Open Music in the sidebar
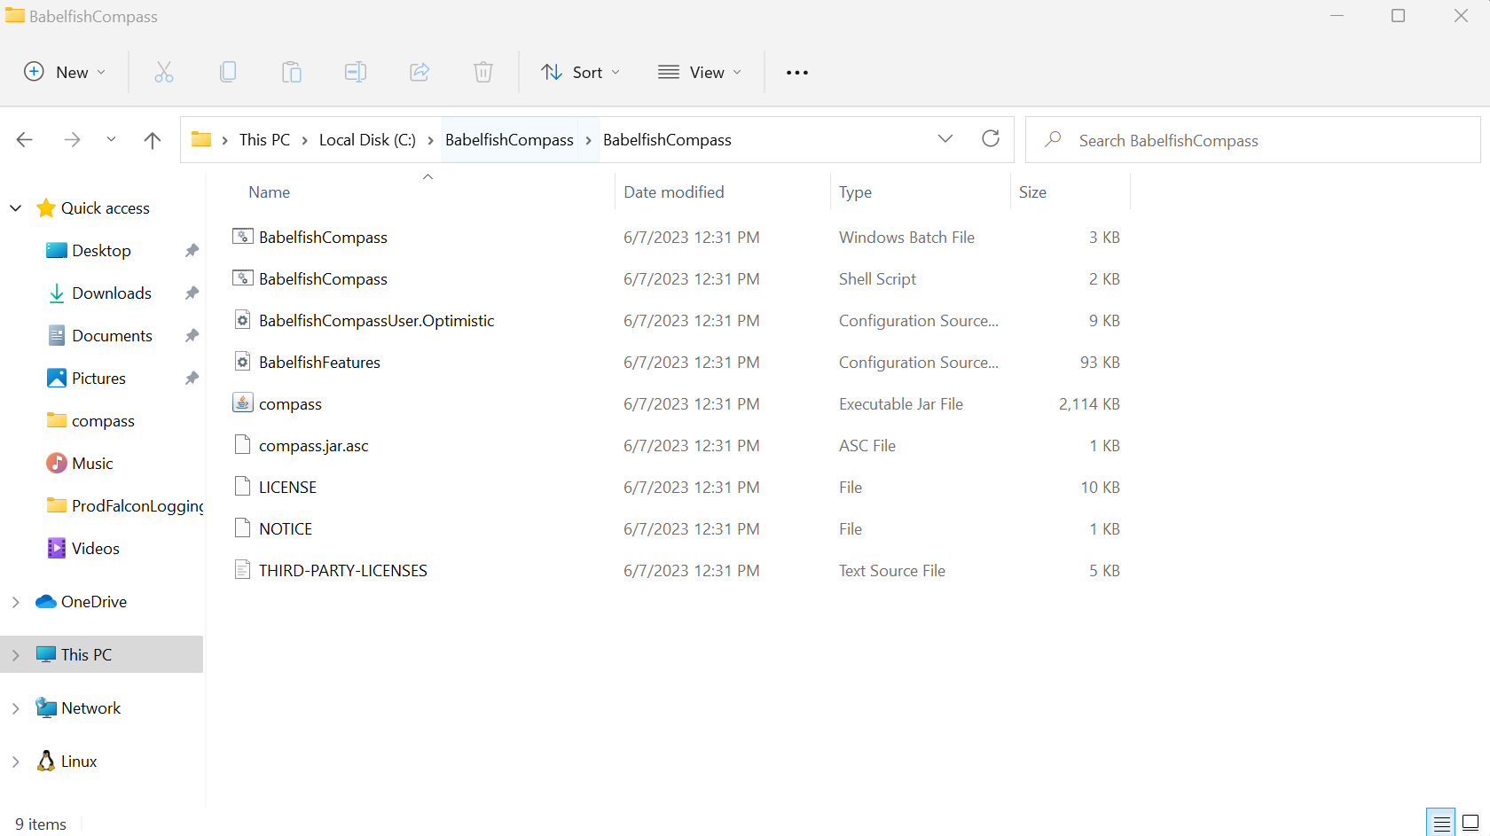Image resolution: width=1490 pixels, height=836 pixels. pyautogui.click(x=92, y=464)
